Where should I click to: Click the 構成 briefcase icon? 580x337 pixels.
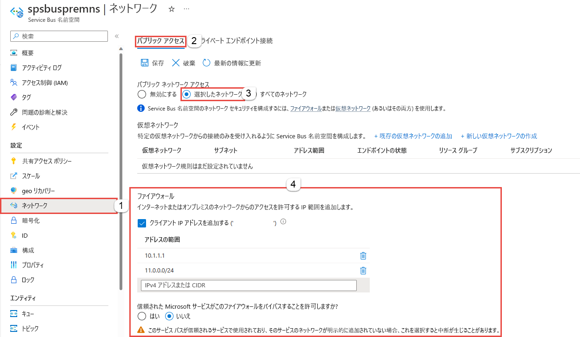pyautogui.click(x=14, y=250)
